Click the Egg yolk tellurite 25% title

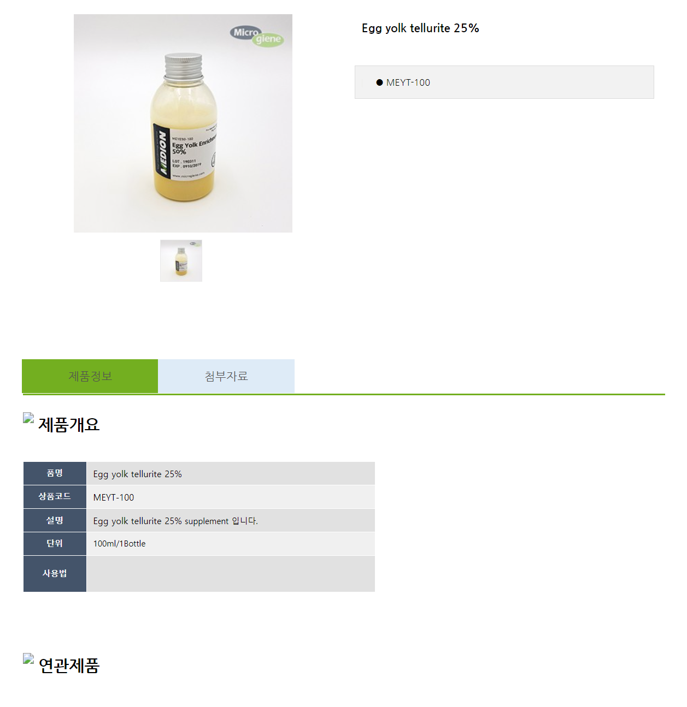420,28
